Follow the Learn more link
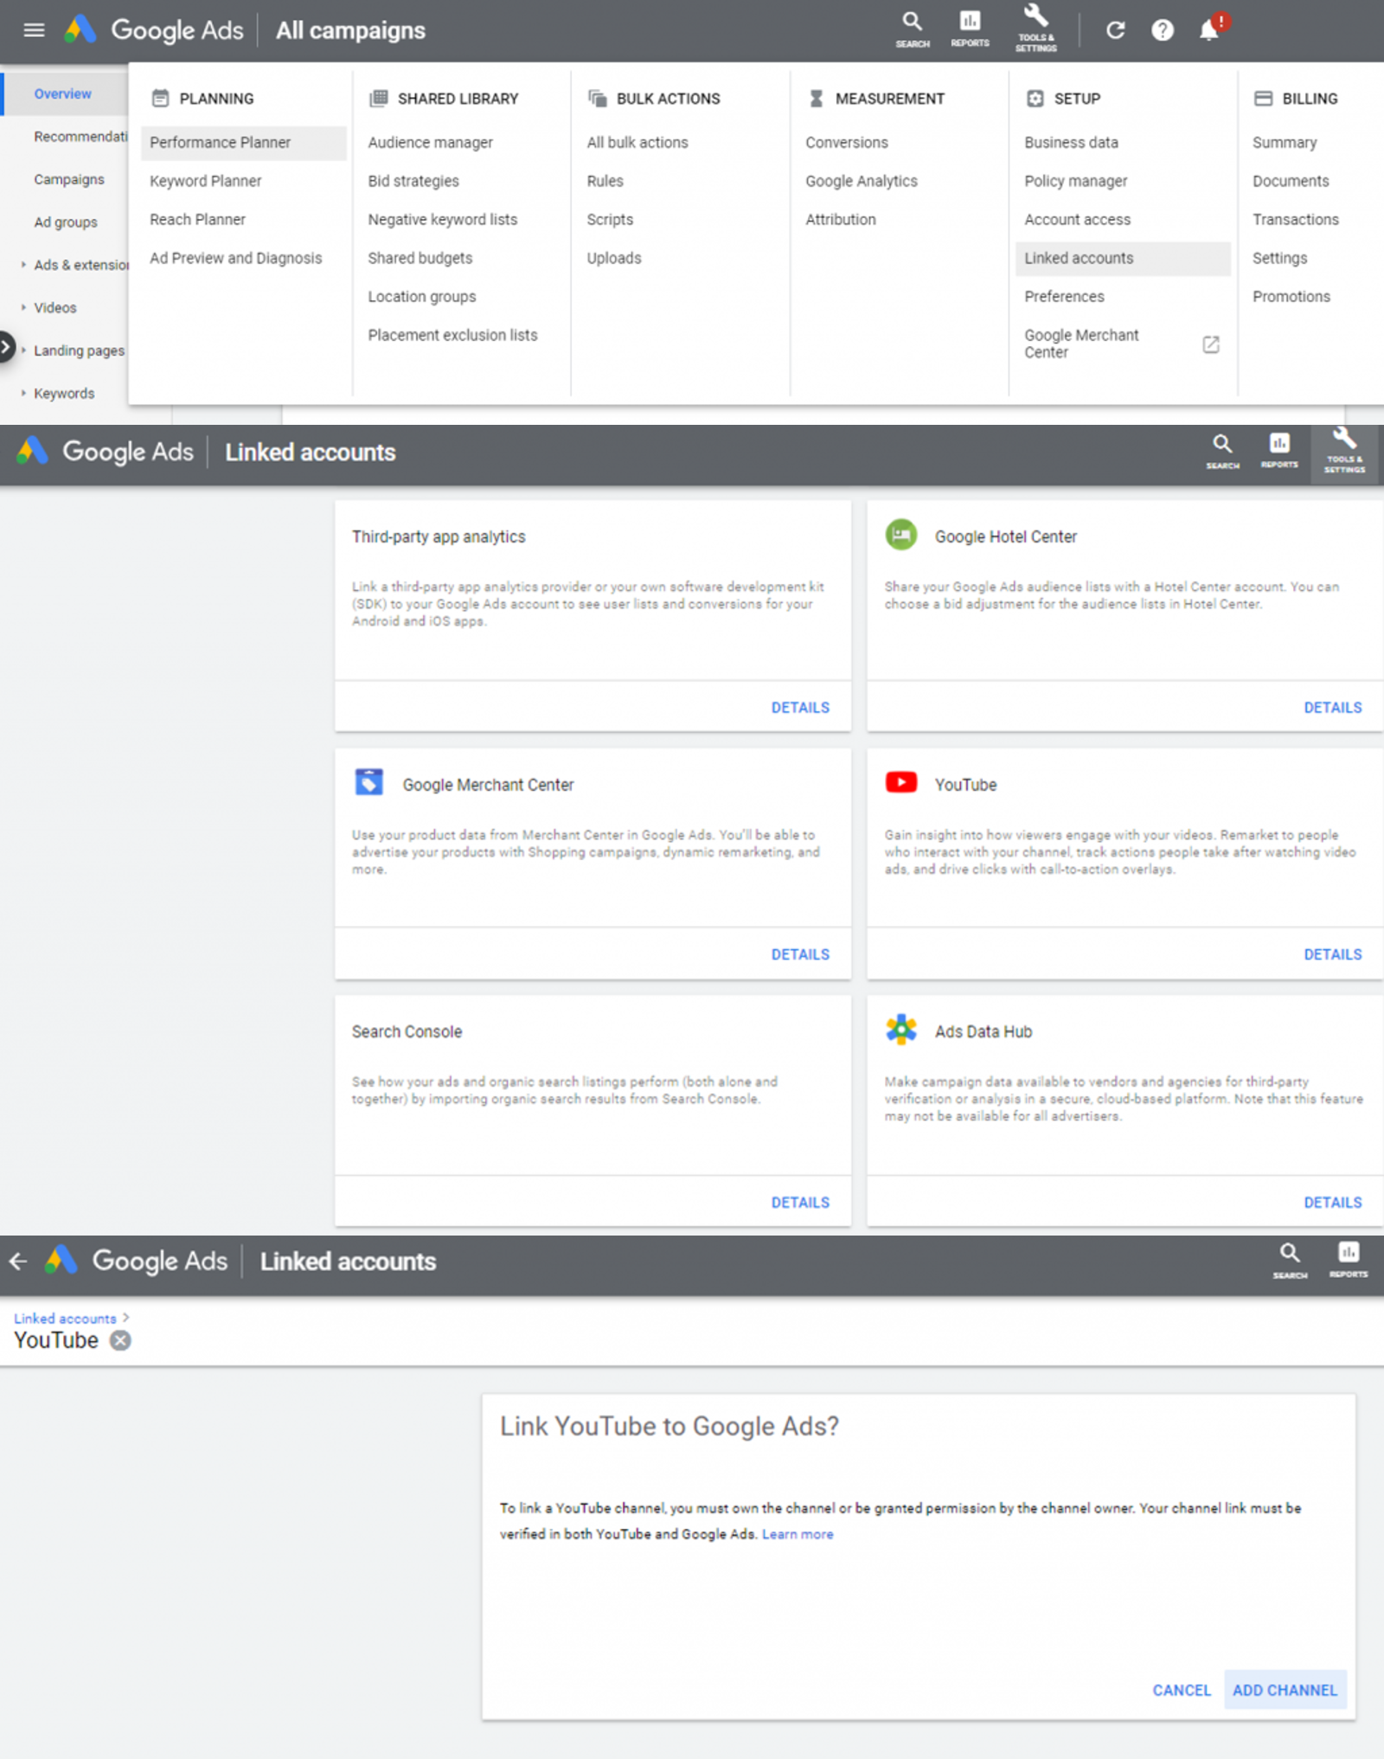Screen dimensions: 1384x1759 798,1534
